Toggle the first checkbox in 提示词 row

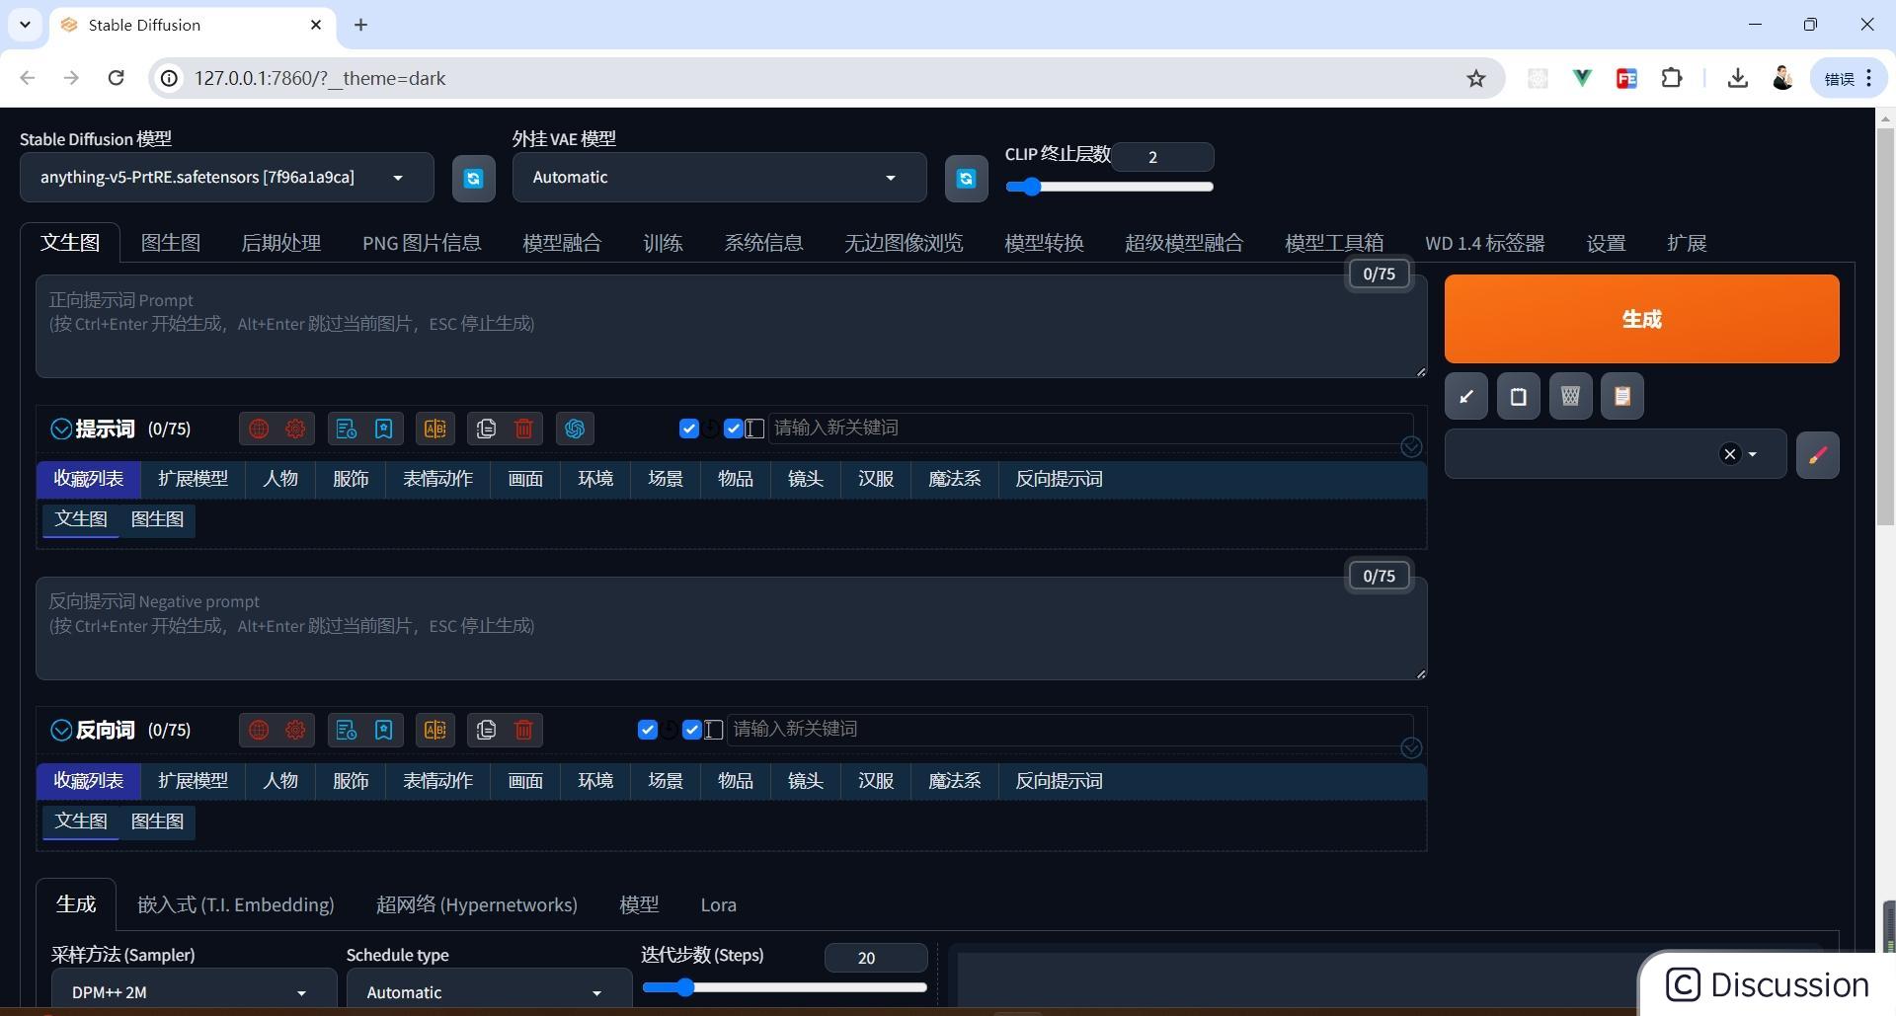point(689,429)
